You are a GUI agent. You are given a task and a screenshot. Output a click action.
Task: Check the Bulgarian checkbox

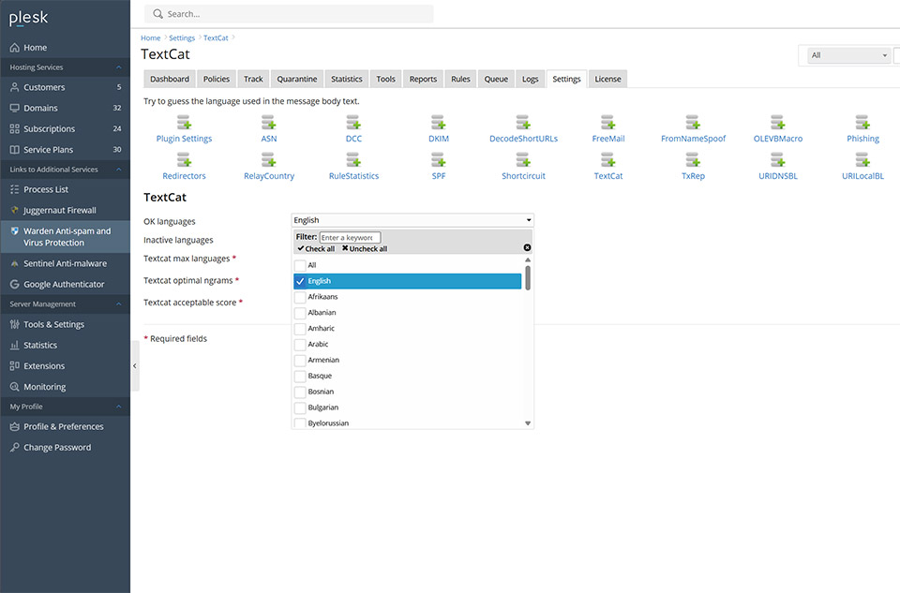tap(300, 408)
